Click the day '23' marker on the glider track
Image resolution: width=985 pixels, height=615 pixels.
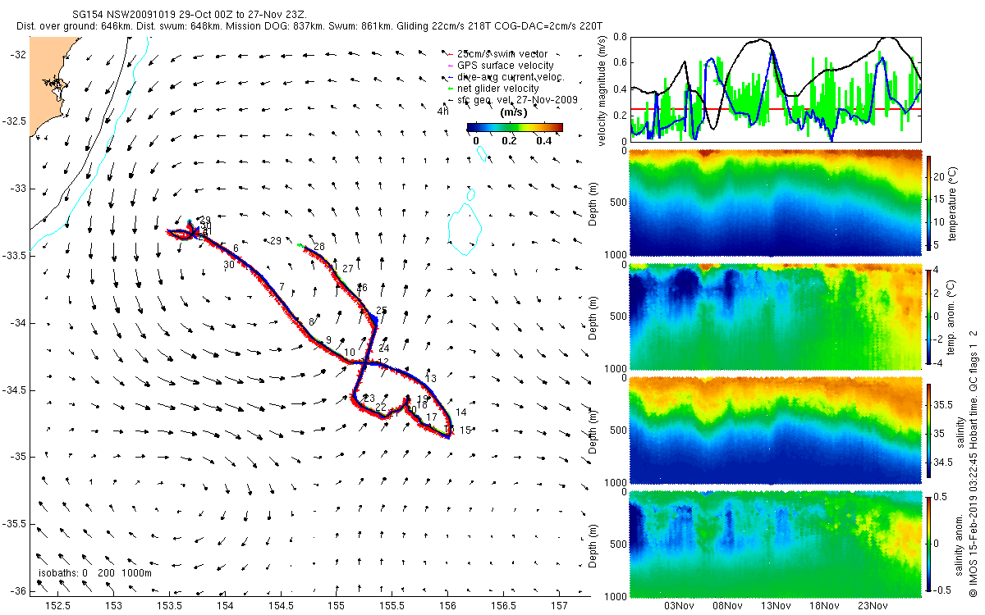click(369, 399)
